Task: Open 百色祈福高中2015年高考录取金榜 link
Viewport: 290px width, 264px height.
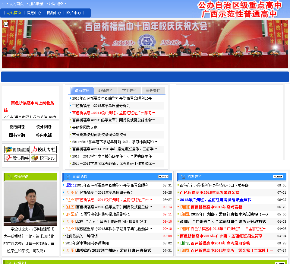Action: tap(210, 192)
